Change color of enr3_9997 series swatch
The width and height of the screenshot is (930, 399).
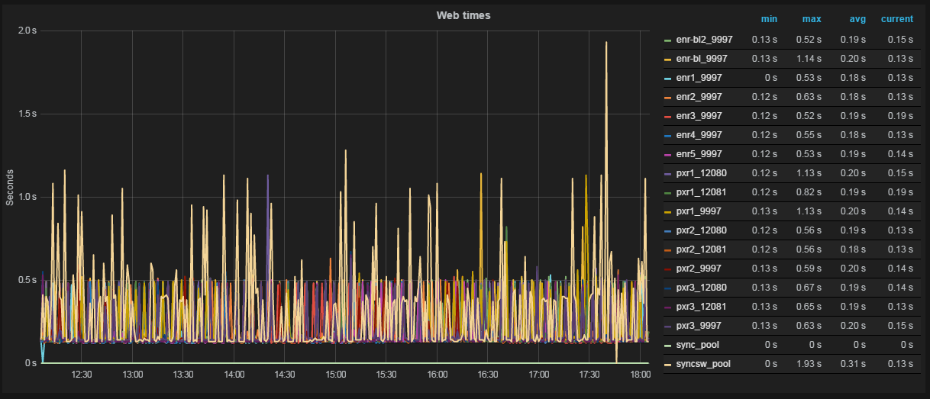point(668,116)
